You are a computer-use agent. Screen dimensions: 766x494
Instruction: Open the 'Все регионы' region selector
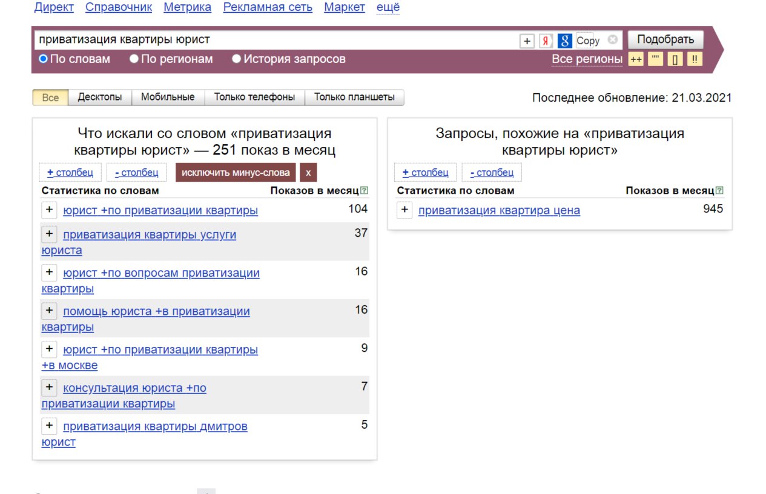click(587, 59)
